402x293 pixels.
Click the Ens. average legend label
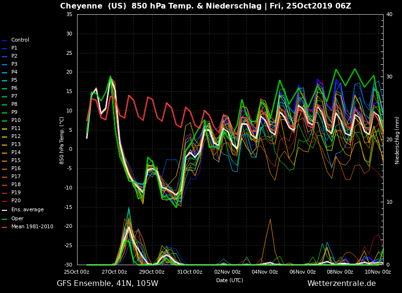27,209
